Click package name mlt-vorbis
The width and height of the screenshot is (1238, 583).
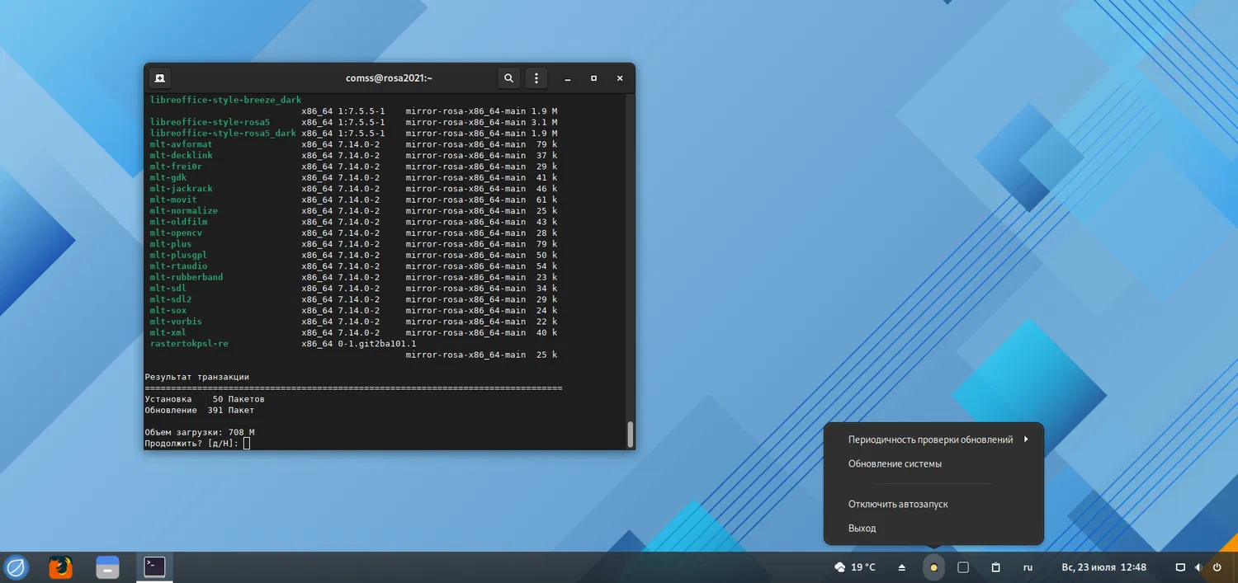pyautogui.click(x=176, y=322)
